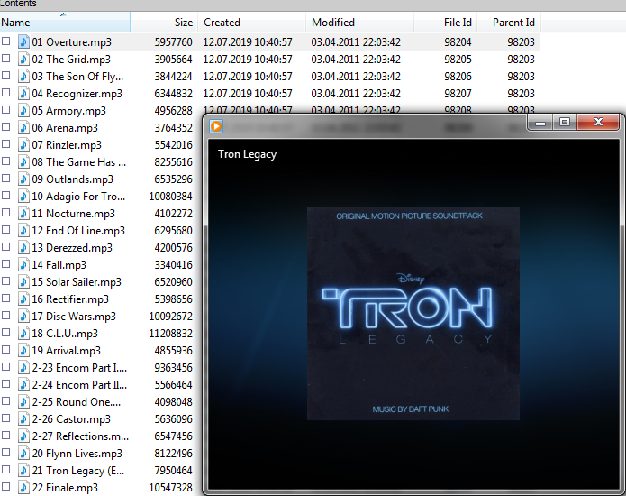626x496 pixels.
Task: Click File Id value 98206
Action: (x=458, y=77)
